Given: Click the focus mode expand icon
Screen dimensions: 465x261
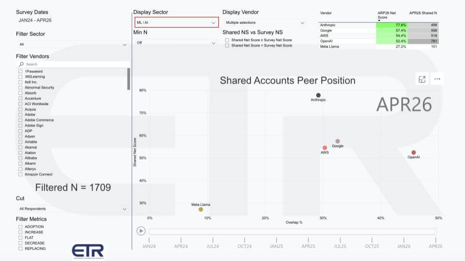Looking at the screenshot, I should [x=422, y=79].
